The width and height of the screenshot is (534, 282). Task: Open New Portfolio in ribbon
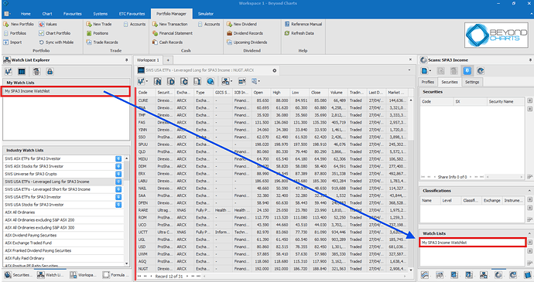19,24
